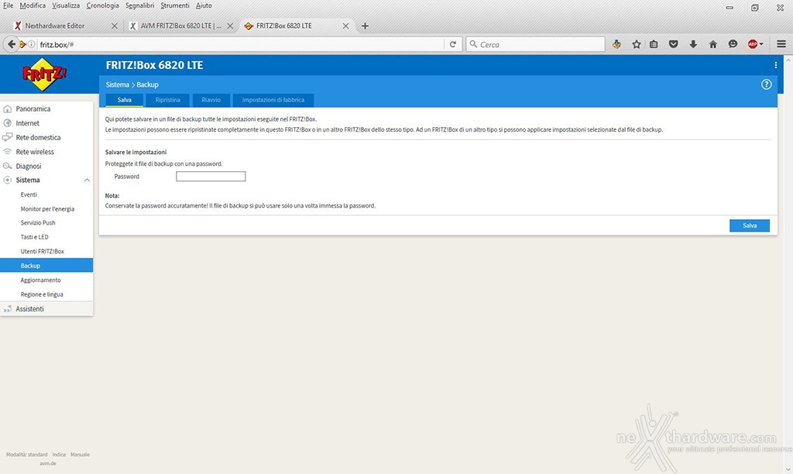
Task: Open the bookmarks list icon
Action: click(x=654, y=44)
